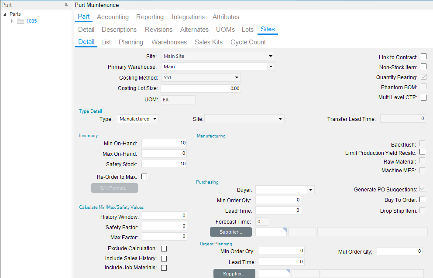This screenshot has width=433, height=278.
Task: Enable the Buy To Order checkbox
Action: tap(422, 200)
